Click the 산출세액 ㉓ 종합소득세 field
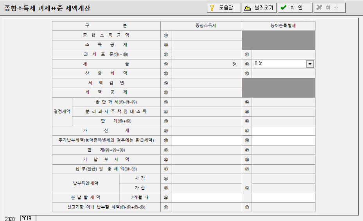 (x=207, y=74)
